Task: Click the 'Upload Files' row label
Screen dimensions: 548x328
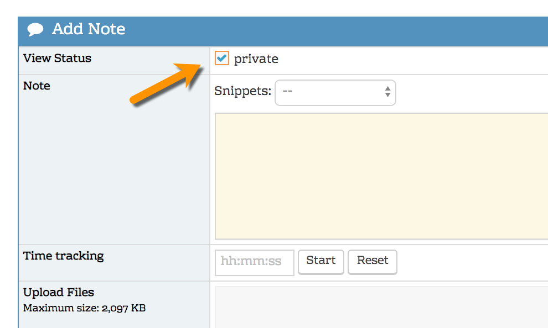Action: [59, 292]
